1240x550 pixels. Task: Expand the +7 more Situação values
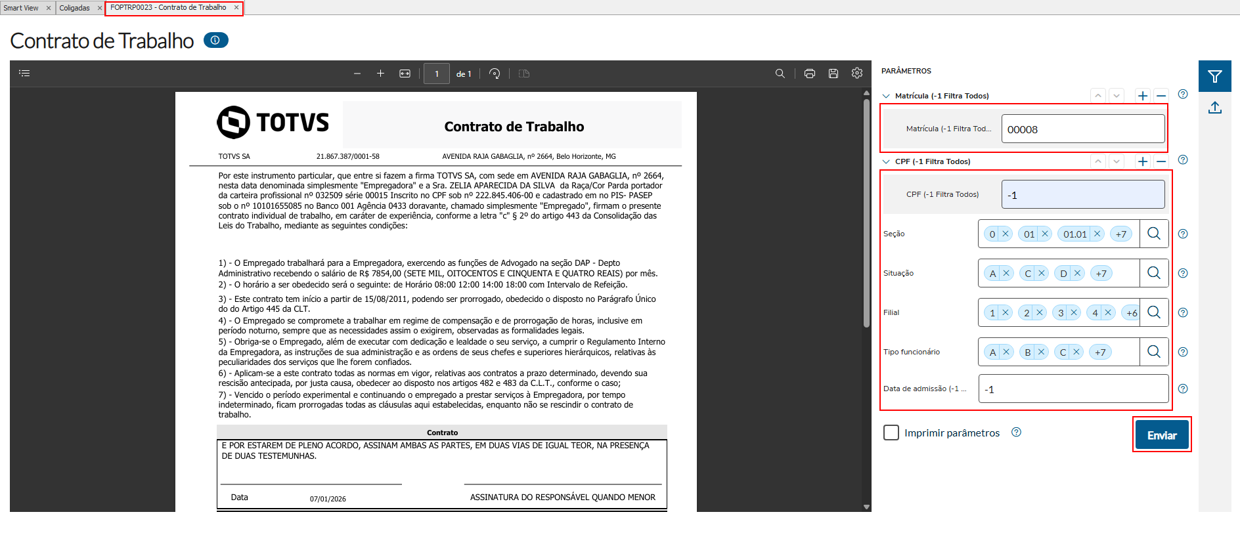[1101, 273]
